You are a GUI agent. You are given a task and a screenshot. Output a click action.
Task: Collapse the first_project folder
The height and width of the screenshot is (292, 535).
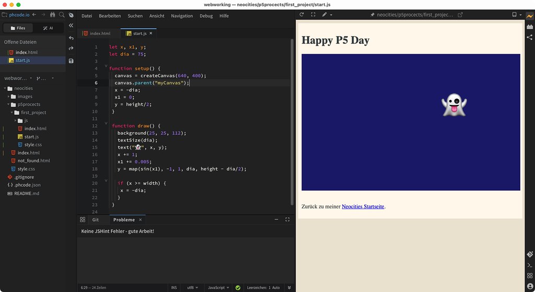[12, 113]
